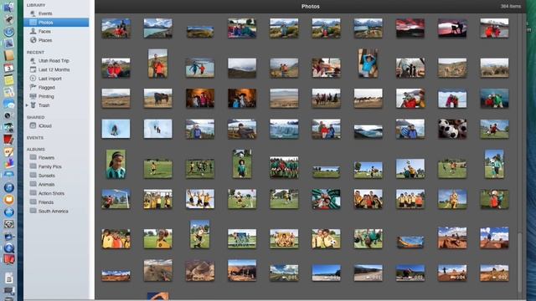536x301 pixels.
Task: Select silhouette against red sky photo
Action: [452, 28]
